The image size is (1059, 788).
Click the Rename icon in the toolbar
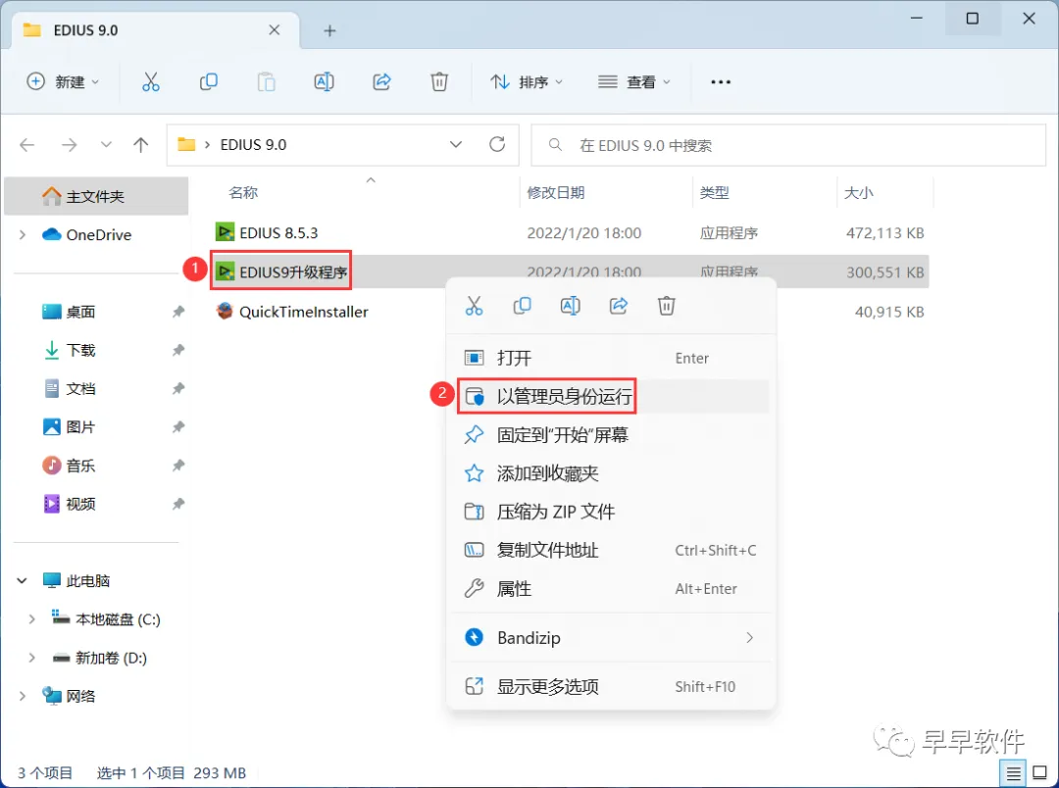(325, 81)
